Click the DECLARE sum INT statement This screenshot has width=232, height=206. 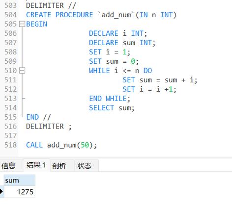point(122,43)
